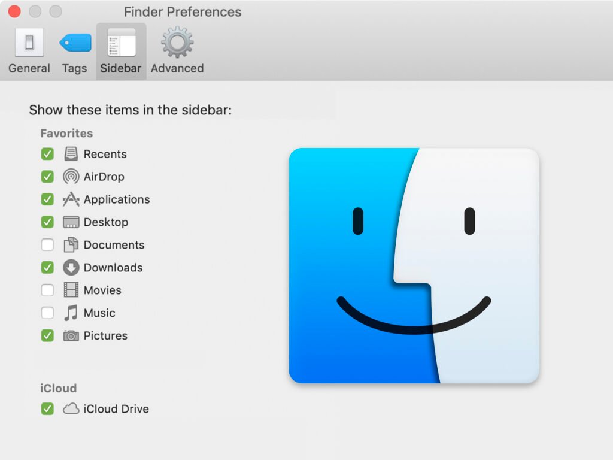
Task: Uncheck the AirDrop checkbox
Action: click(47, 177)
